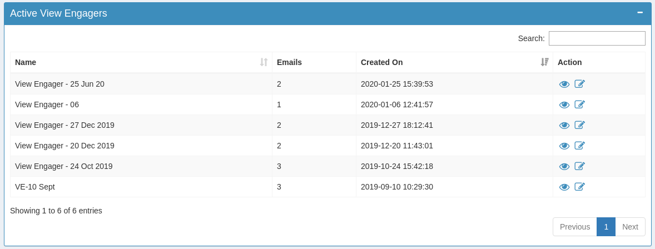Collapse the Active View Engagers panel

coord(640,12)
